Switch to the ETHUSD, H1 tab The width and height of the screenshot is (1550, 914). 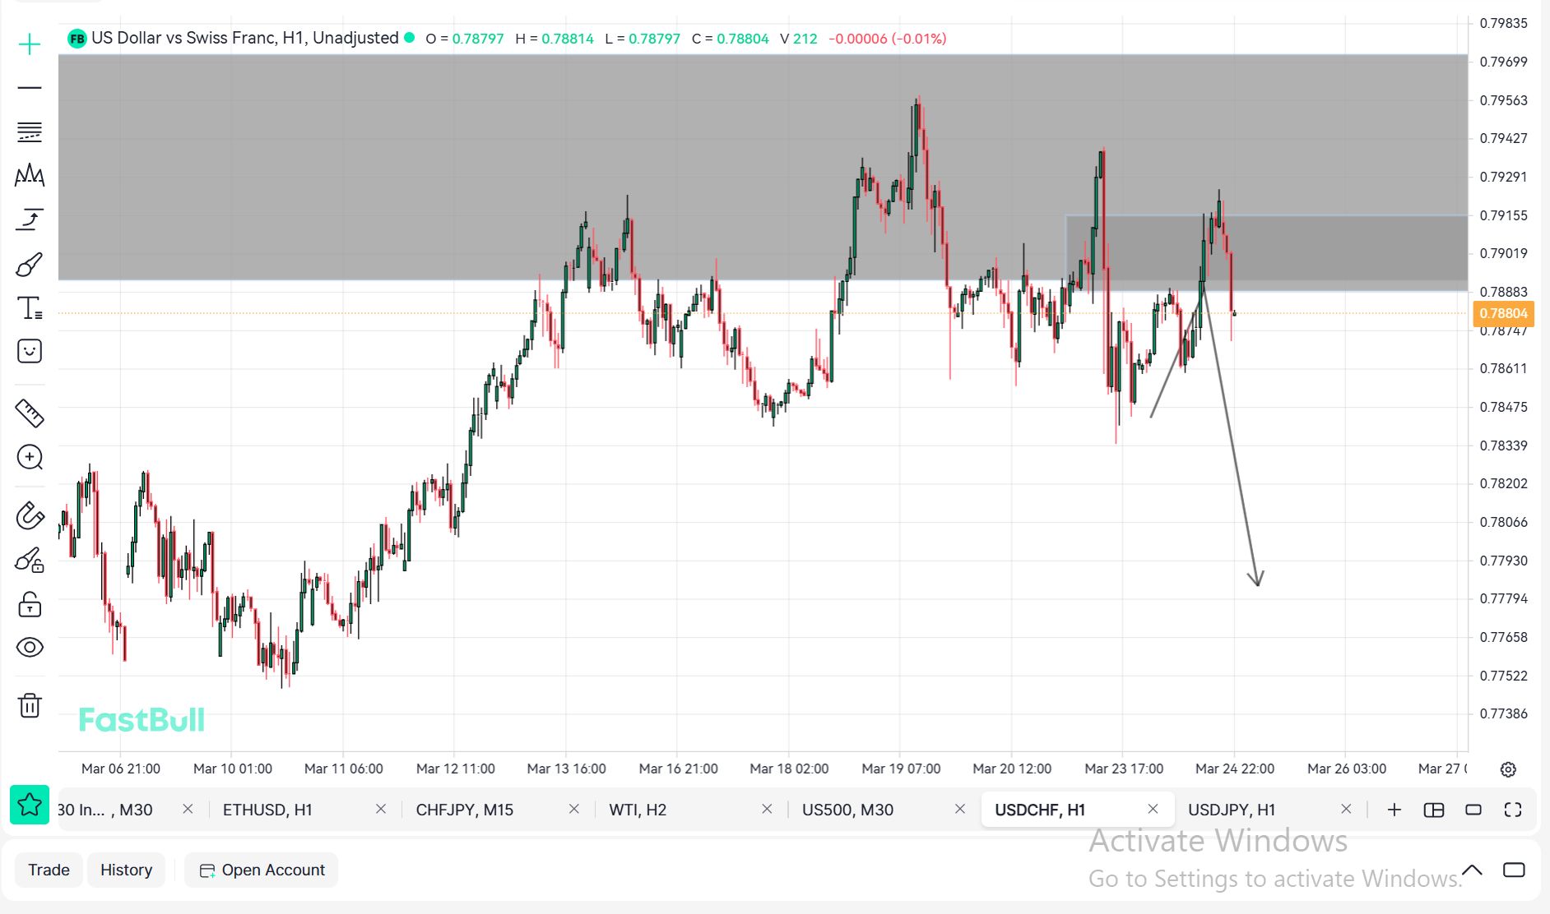coord(267,810)
